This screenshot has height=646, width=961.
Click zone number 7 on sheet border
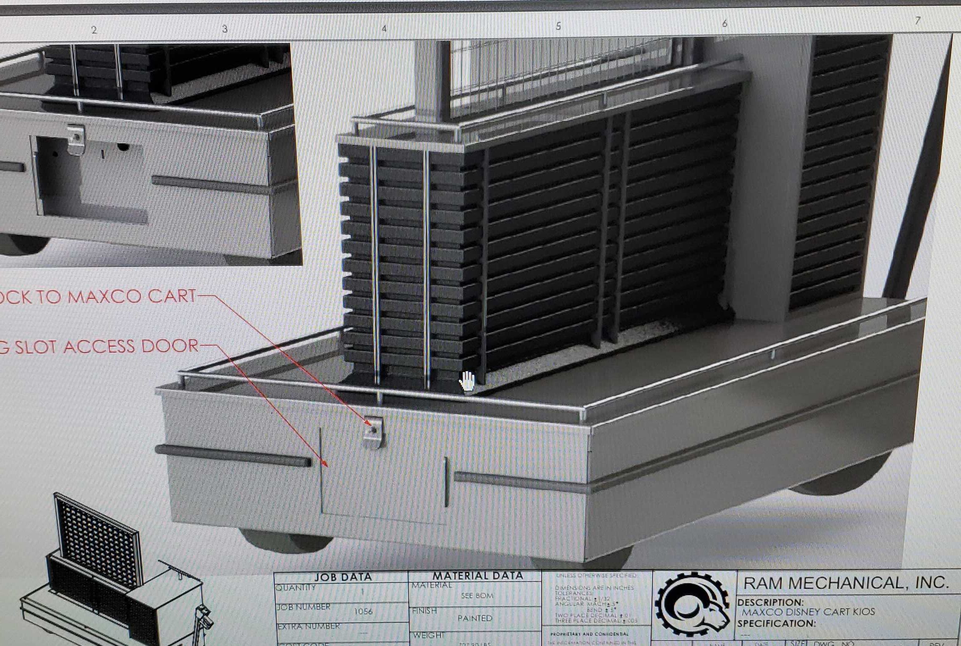click(x=918, y=20)
